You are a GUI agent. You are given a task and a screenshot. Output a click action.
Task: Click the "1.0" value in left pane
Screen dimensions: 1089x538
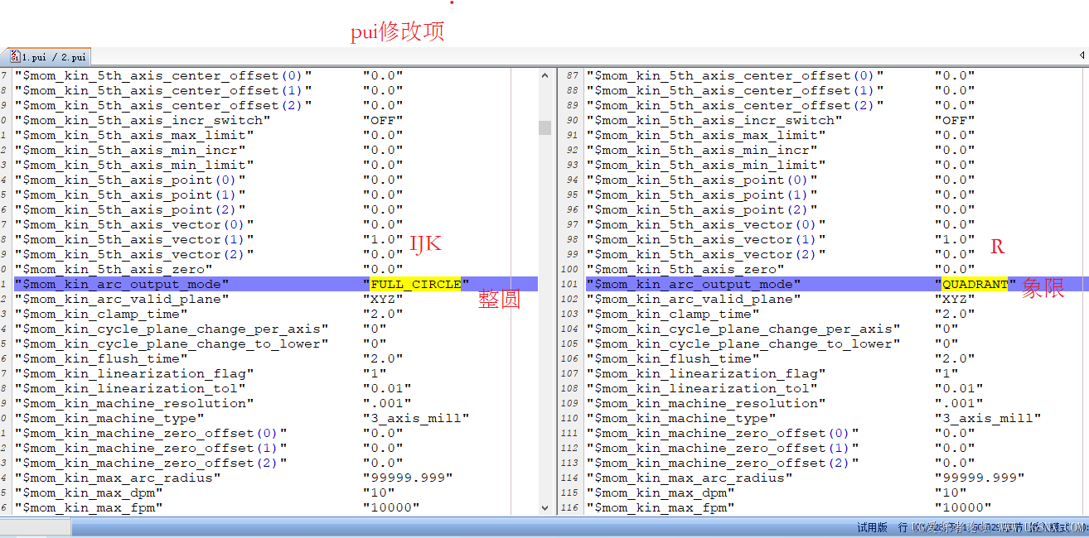click(x=383, y=239)
